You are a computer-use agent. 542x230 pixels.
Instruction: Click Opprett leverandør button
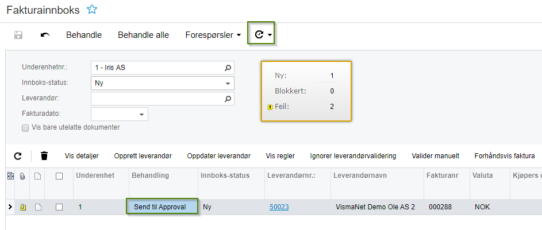143,156
